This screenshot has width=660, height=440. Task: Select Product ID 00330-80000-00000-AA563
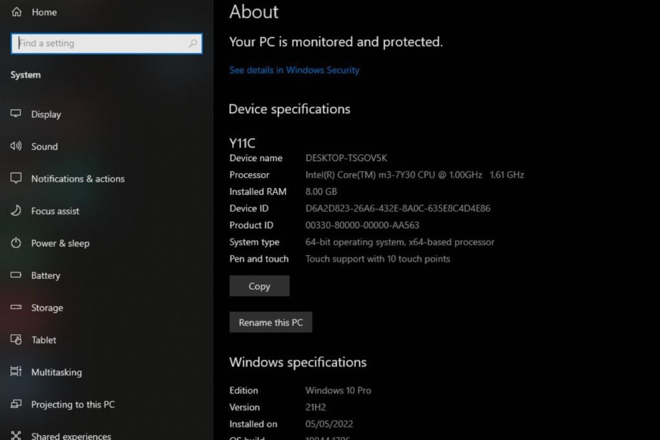(362, 225)
